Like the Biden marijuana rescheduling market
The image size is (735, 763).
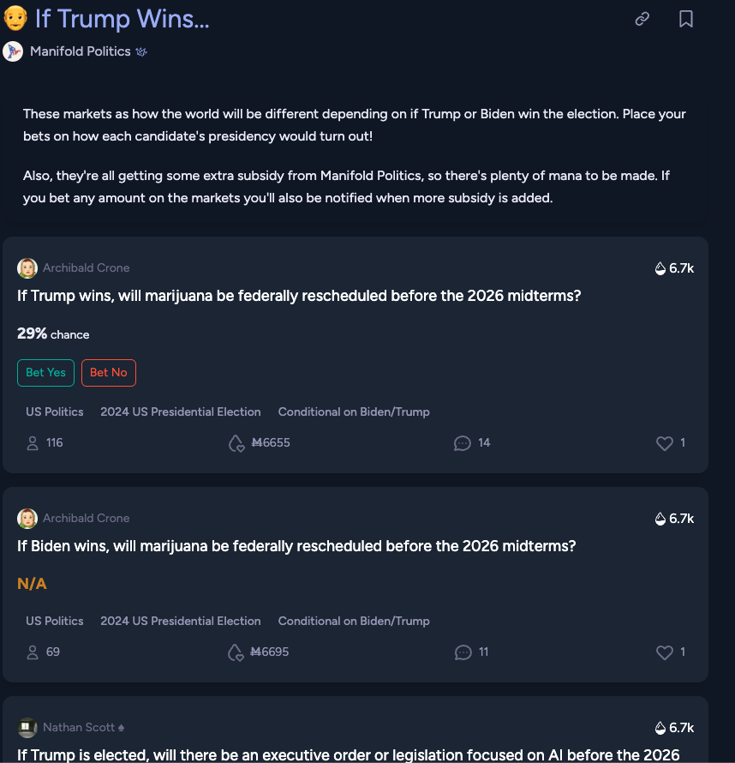pyautogui.click(x=665, y=652)
